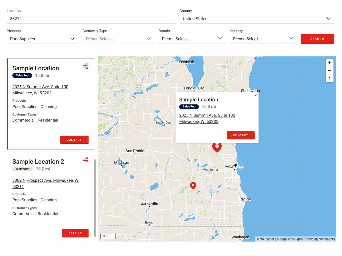View DETAILS for Sample Location 2
Screen dimensions: 342x256
(75, 233)
